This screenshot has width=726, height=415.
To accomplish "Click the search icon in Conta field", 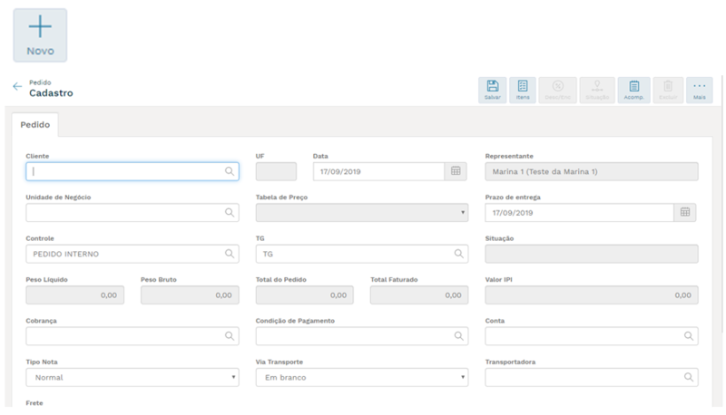I will coord(689,336).
